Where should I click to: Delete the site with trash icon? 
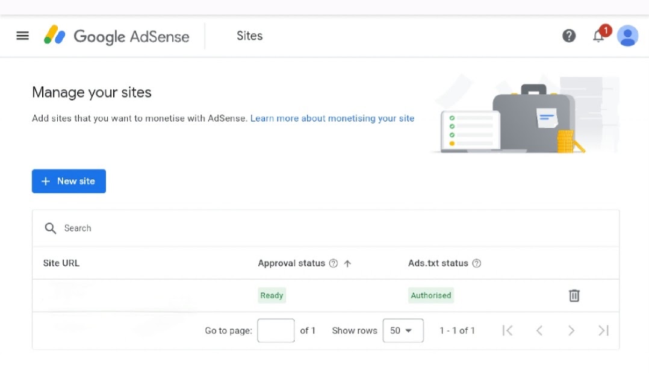point(574,295)
